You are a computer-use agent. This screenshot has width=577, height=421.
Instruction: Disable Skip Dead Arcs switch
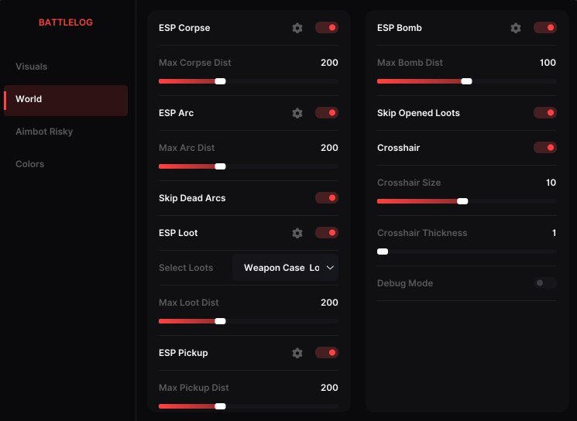327,198
